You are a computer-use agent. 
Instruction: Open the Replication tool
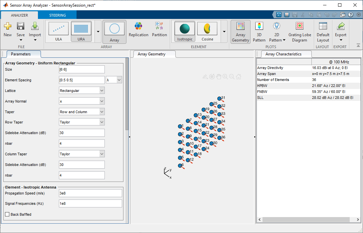[138, 31]
